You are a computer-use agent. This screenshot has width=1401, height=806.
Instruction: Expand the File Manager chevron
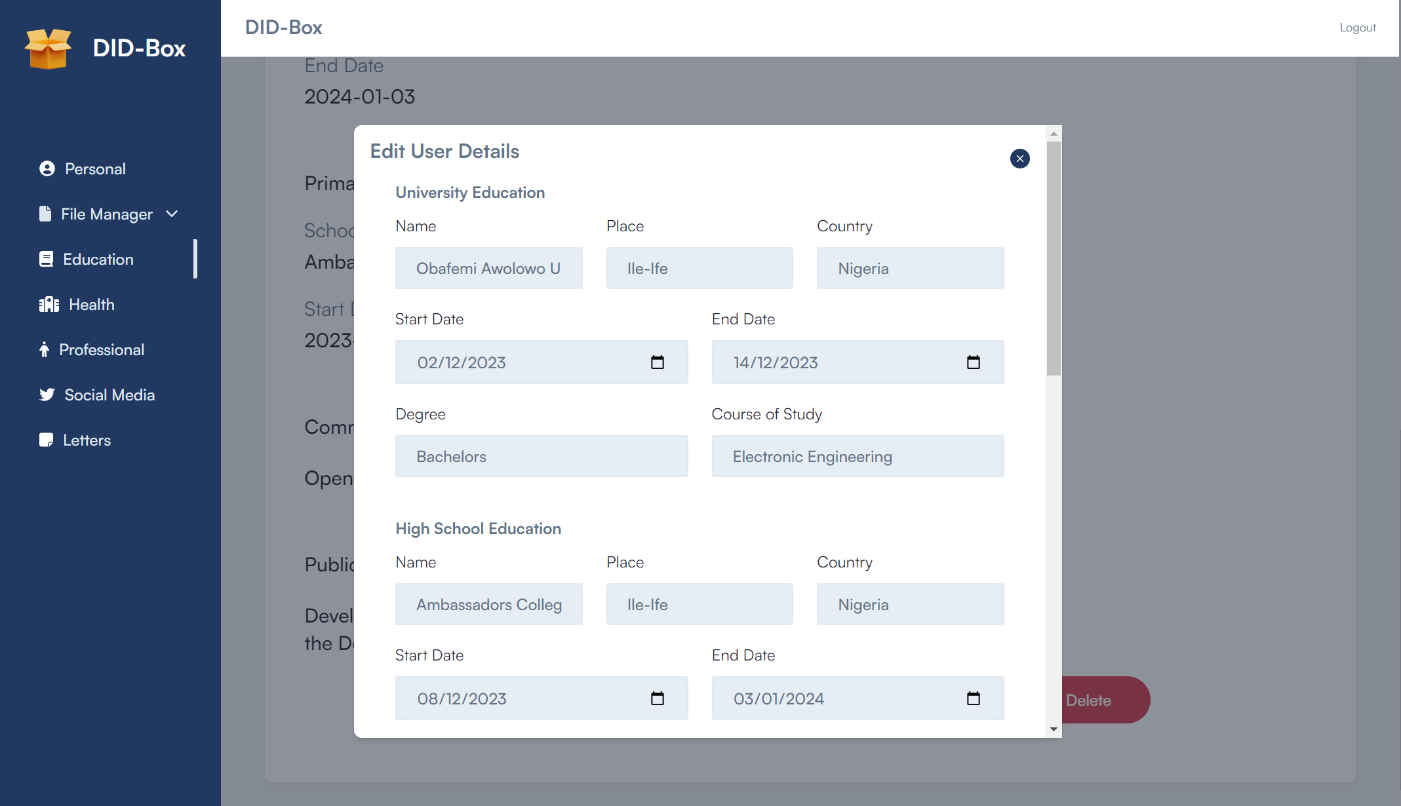tap(172, 214)
